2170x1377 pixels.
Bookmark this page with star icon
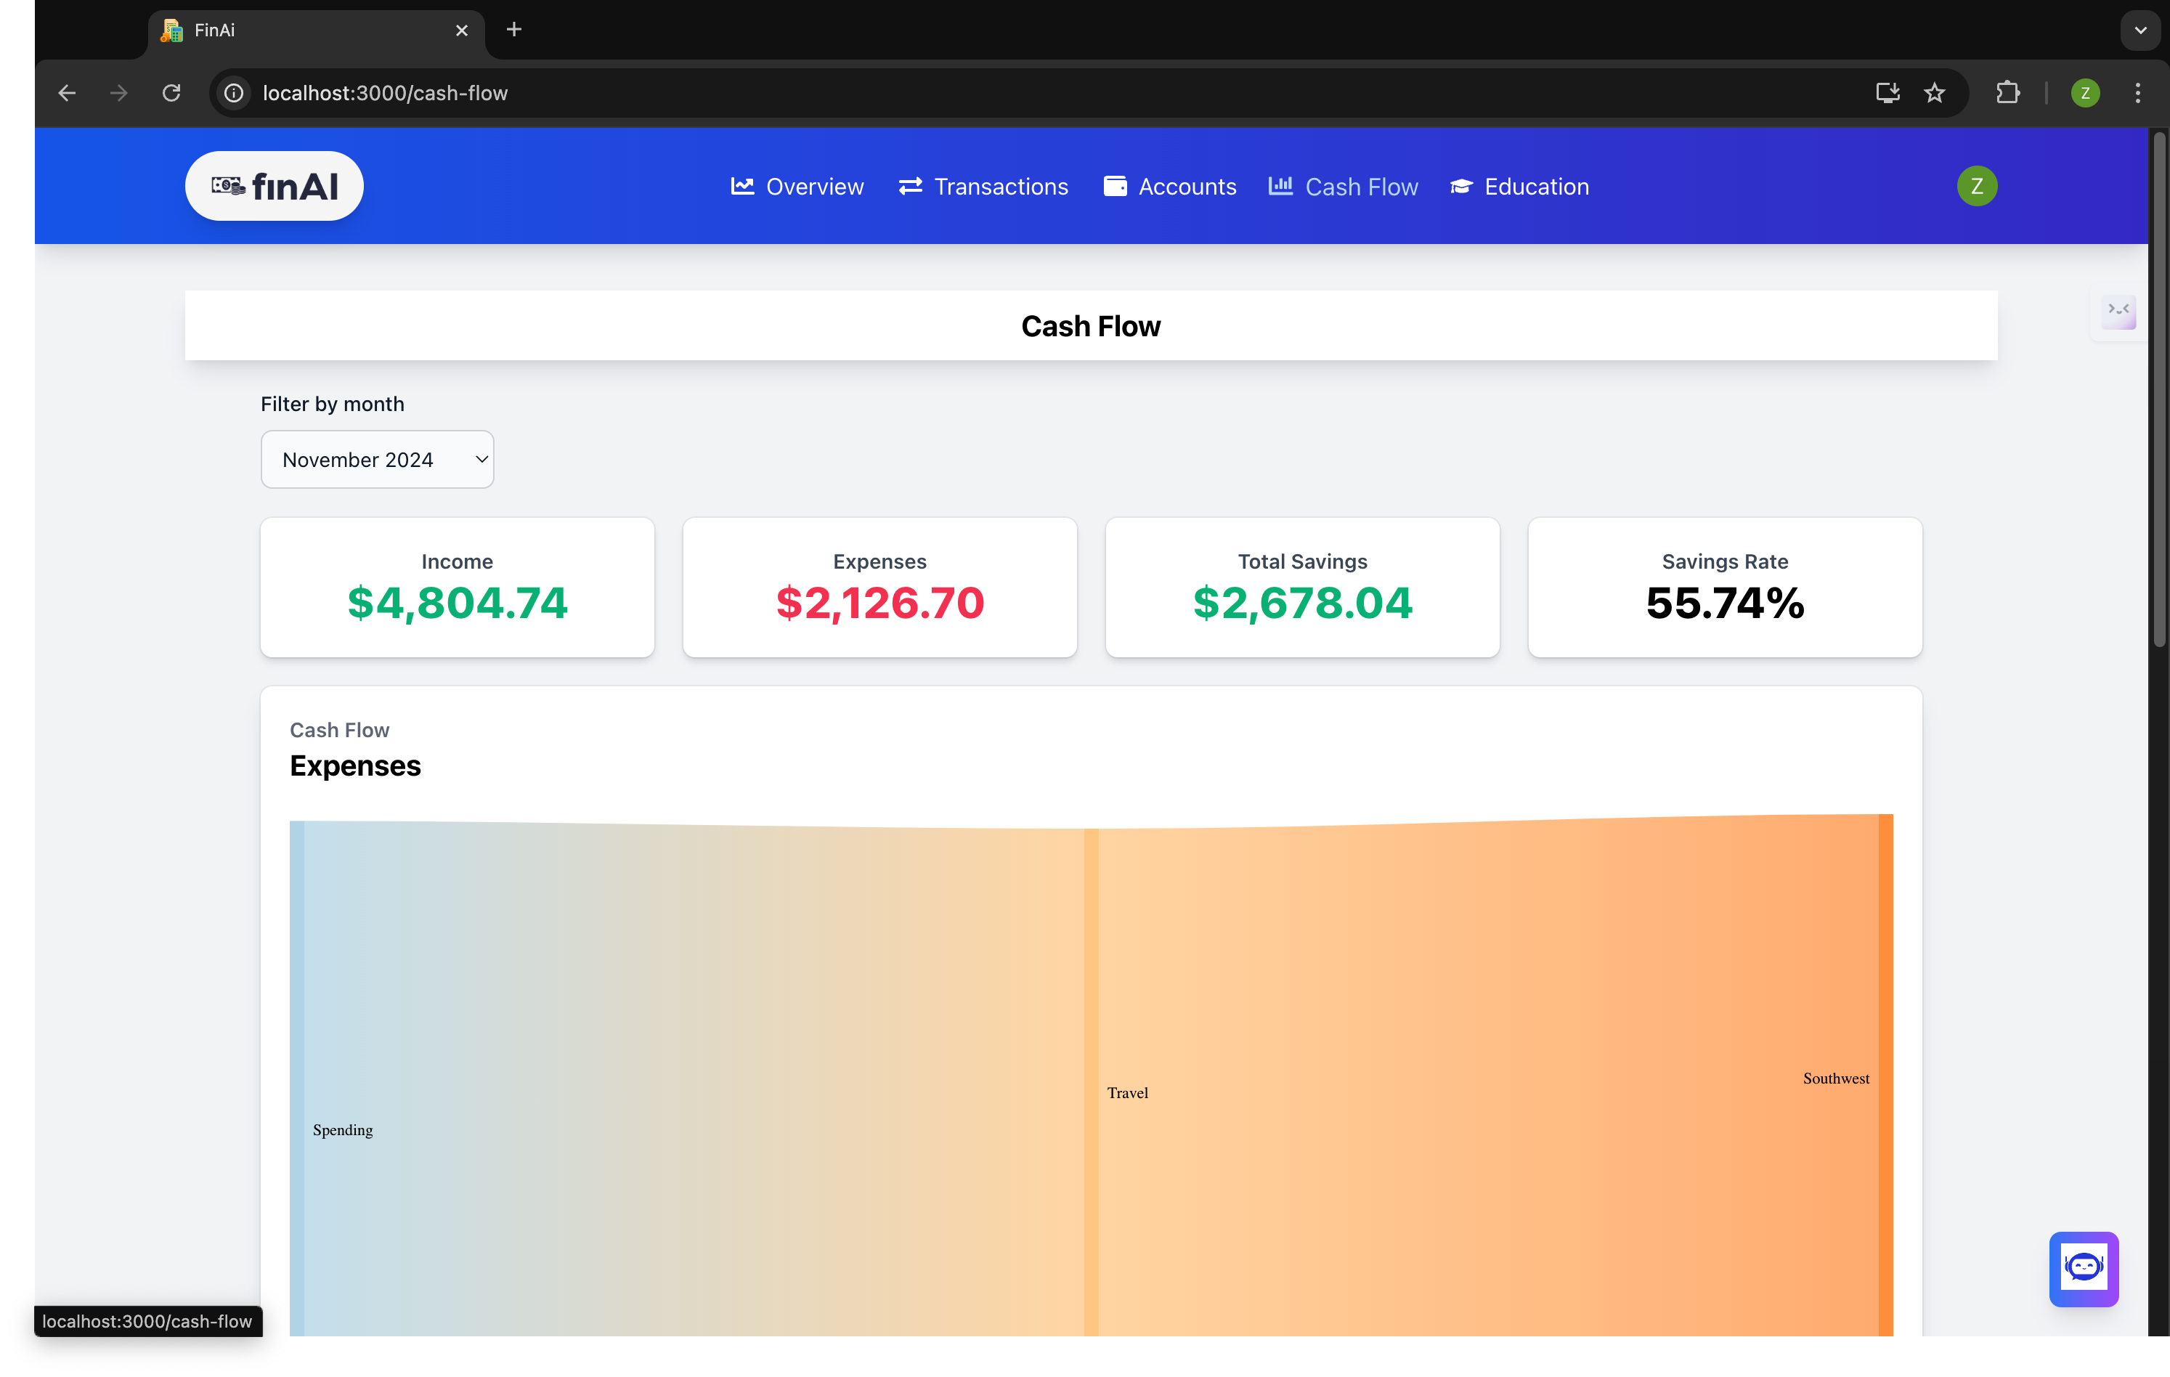click(1934, 93)
